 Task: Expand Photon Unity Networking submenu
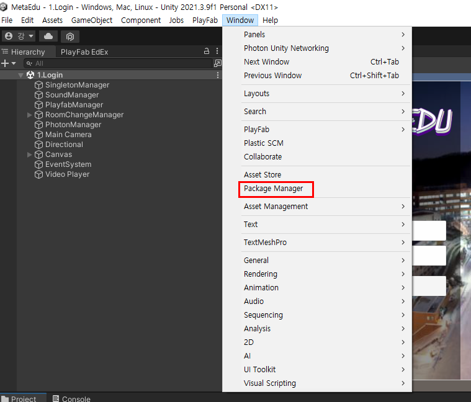[317, 48]
